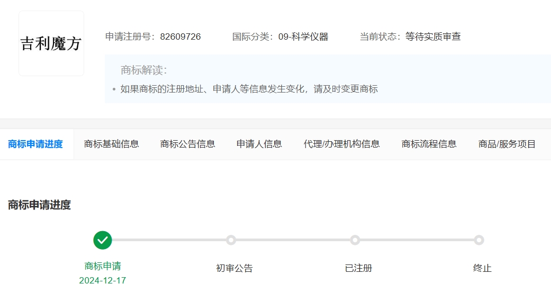Click the 09-科学仪器 classification text

[303, 37]
